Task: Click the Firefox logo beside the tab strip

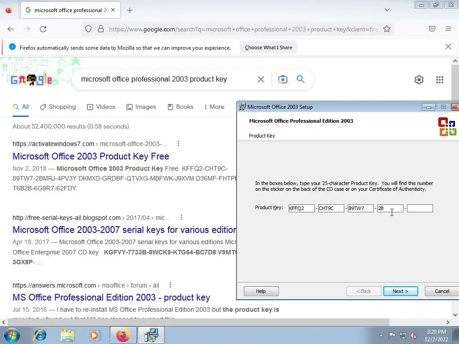Action: coord(9,10)
